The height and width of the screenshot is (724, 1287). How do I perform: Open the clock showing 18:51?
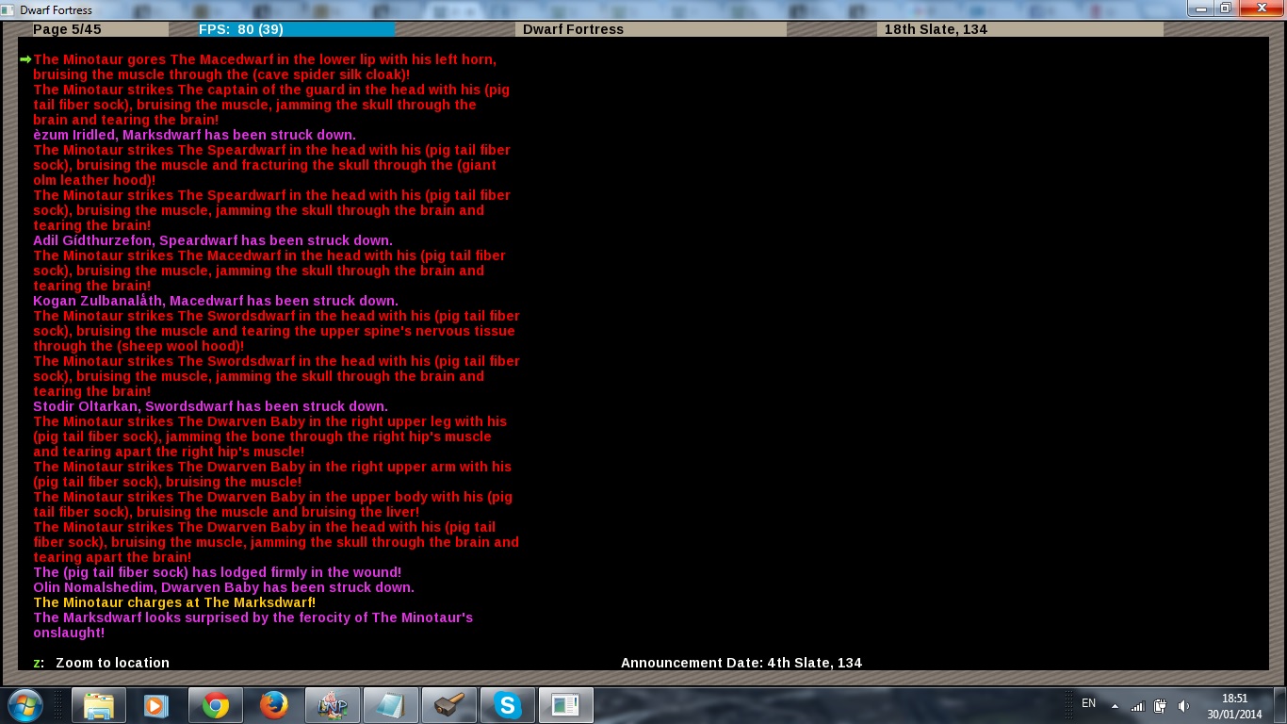(1234, 706)
